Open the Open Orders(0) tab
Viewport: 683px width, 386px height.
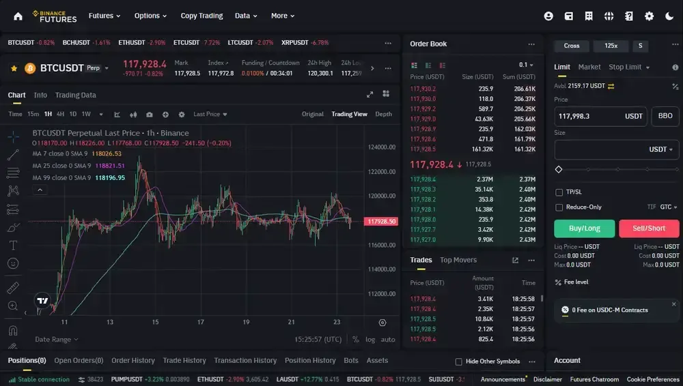point(79,360)
